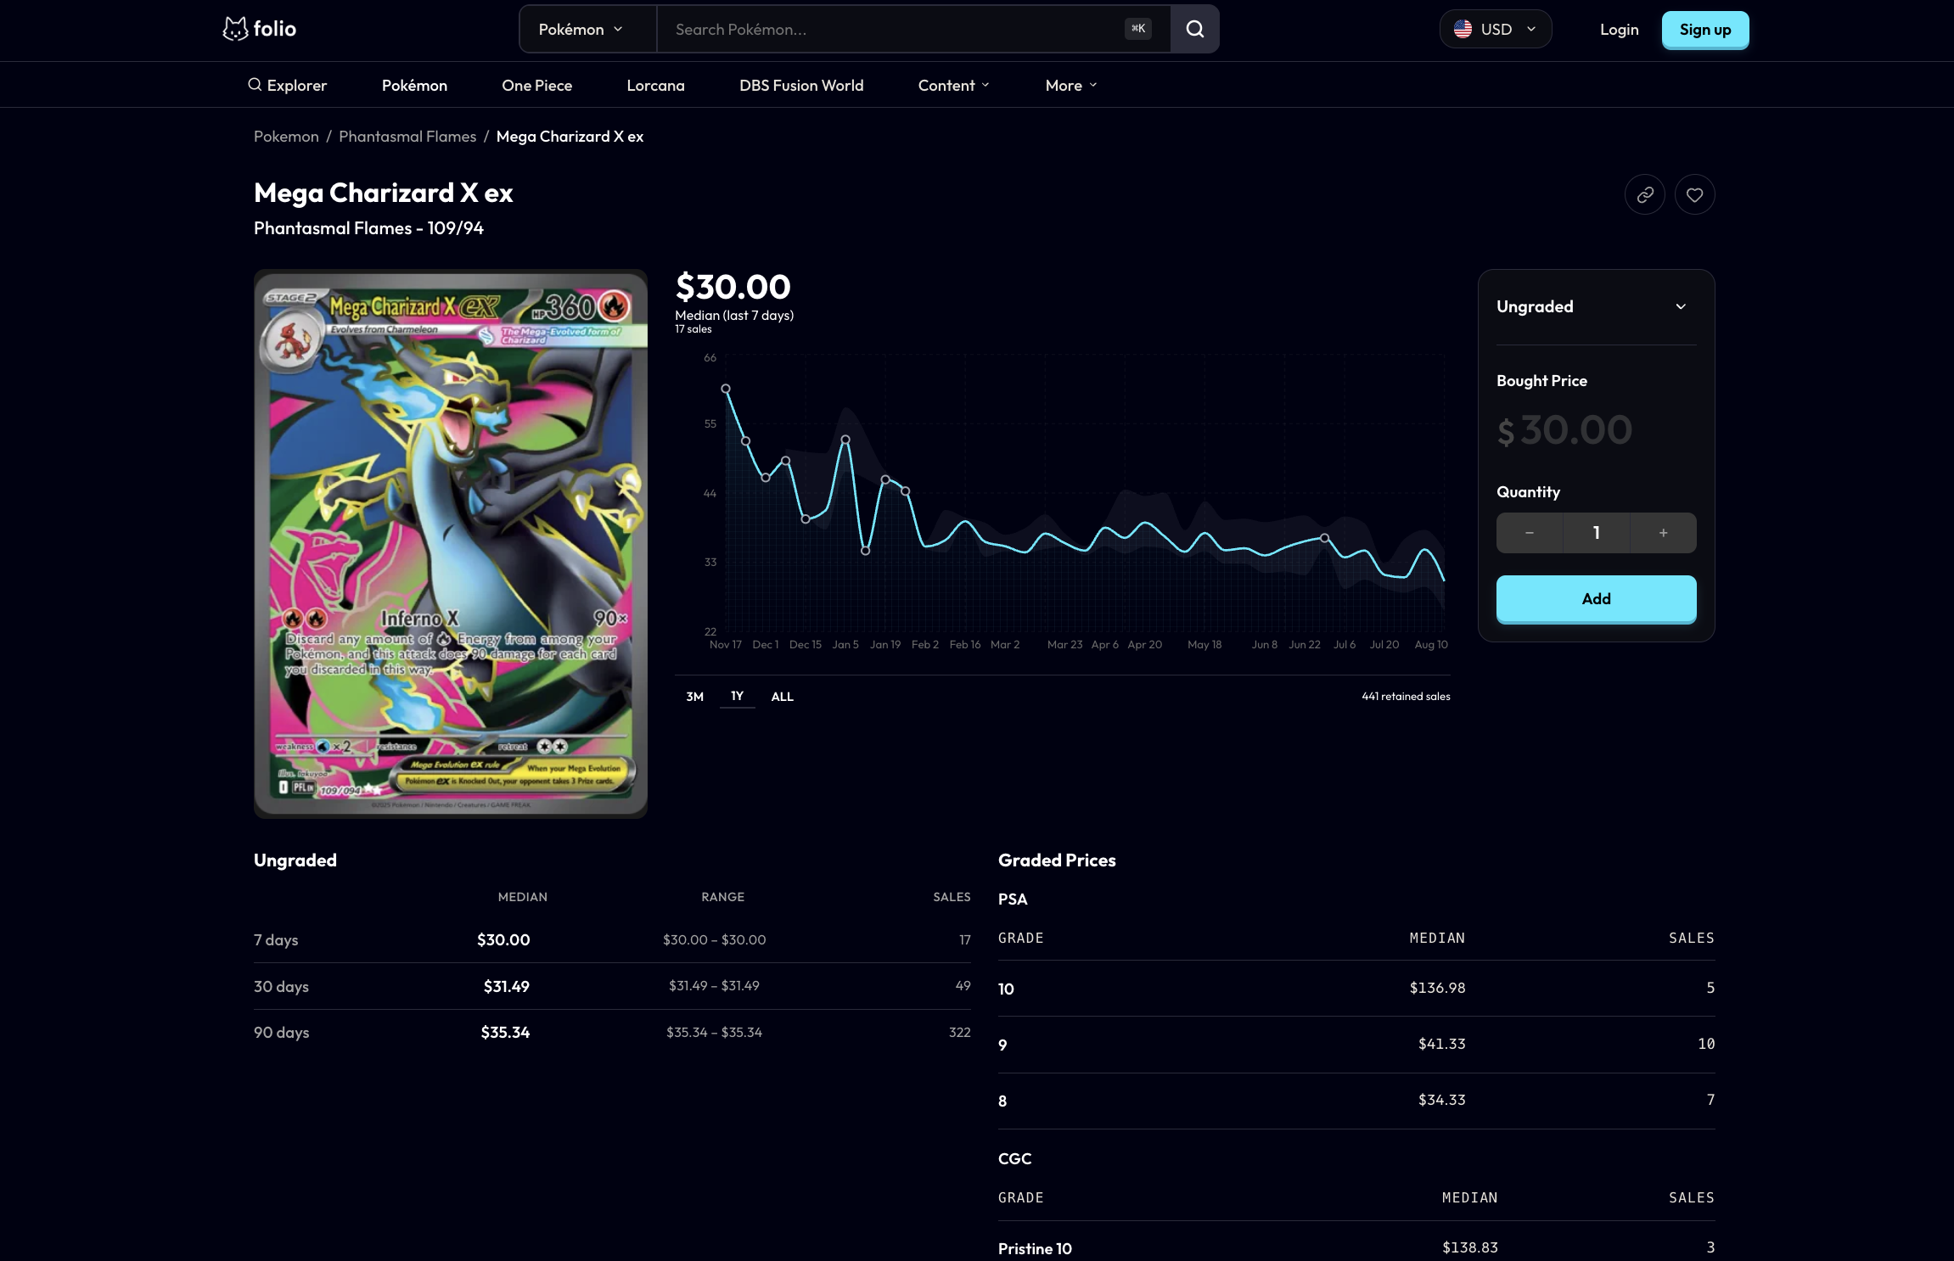The width and height of the screenshot is (1954, 1261).
Task: Go to Pokemon breadcrumb
Action: [286, 137]
